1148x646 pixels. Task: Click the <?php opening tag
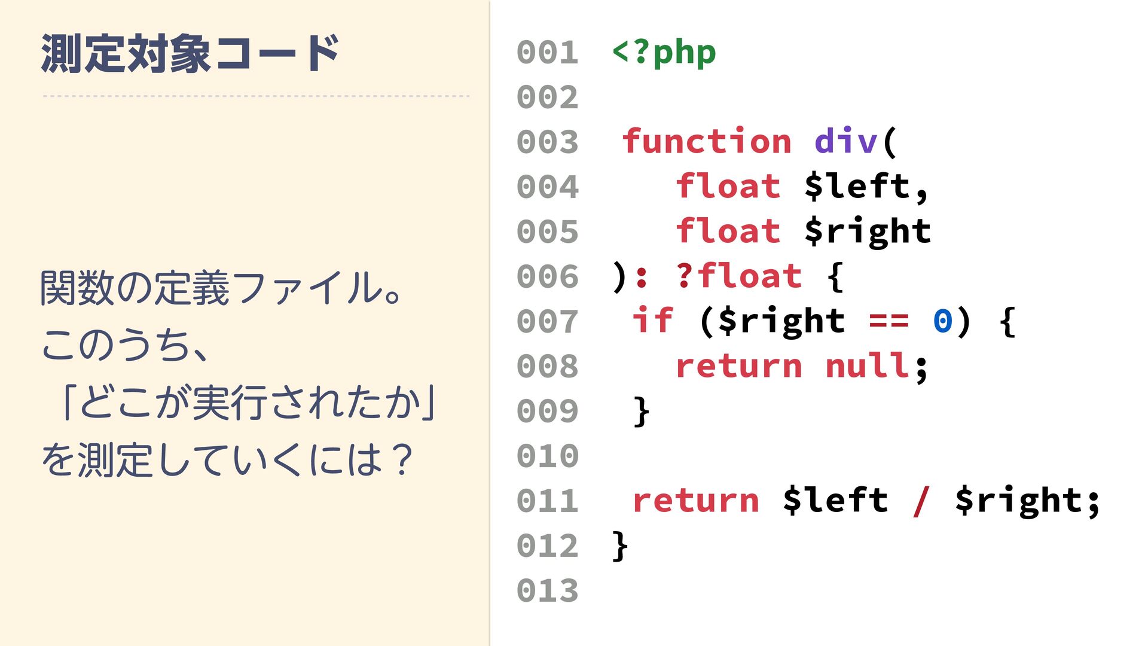tap(664, 53)
